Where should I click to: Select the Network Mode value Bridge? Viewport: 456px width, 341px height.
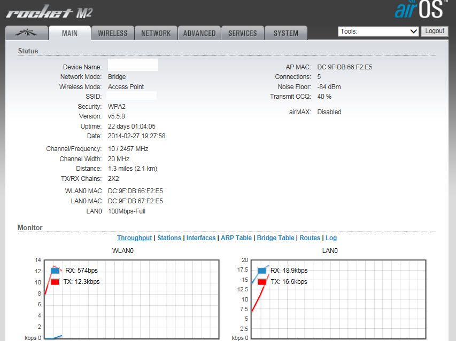117,77
